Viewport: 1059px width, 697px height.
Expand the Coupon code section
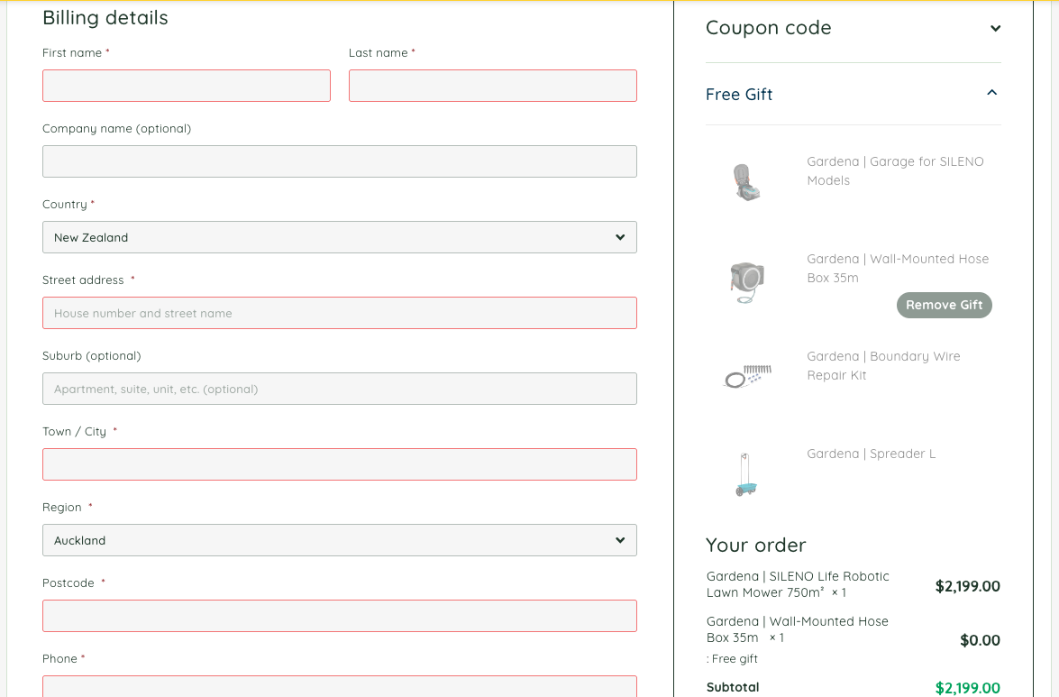point(995,28)
